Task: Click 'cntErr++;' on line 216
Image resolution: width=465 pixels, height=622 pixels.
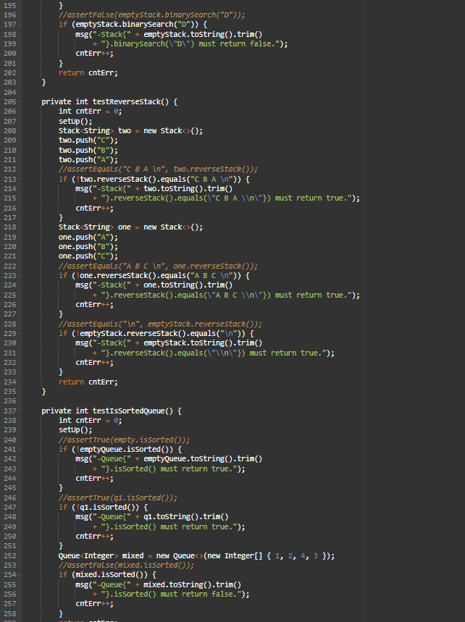Action: (x=94, y=209)
